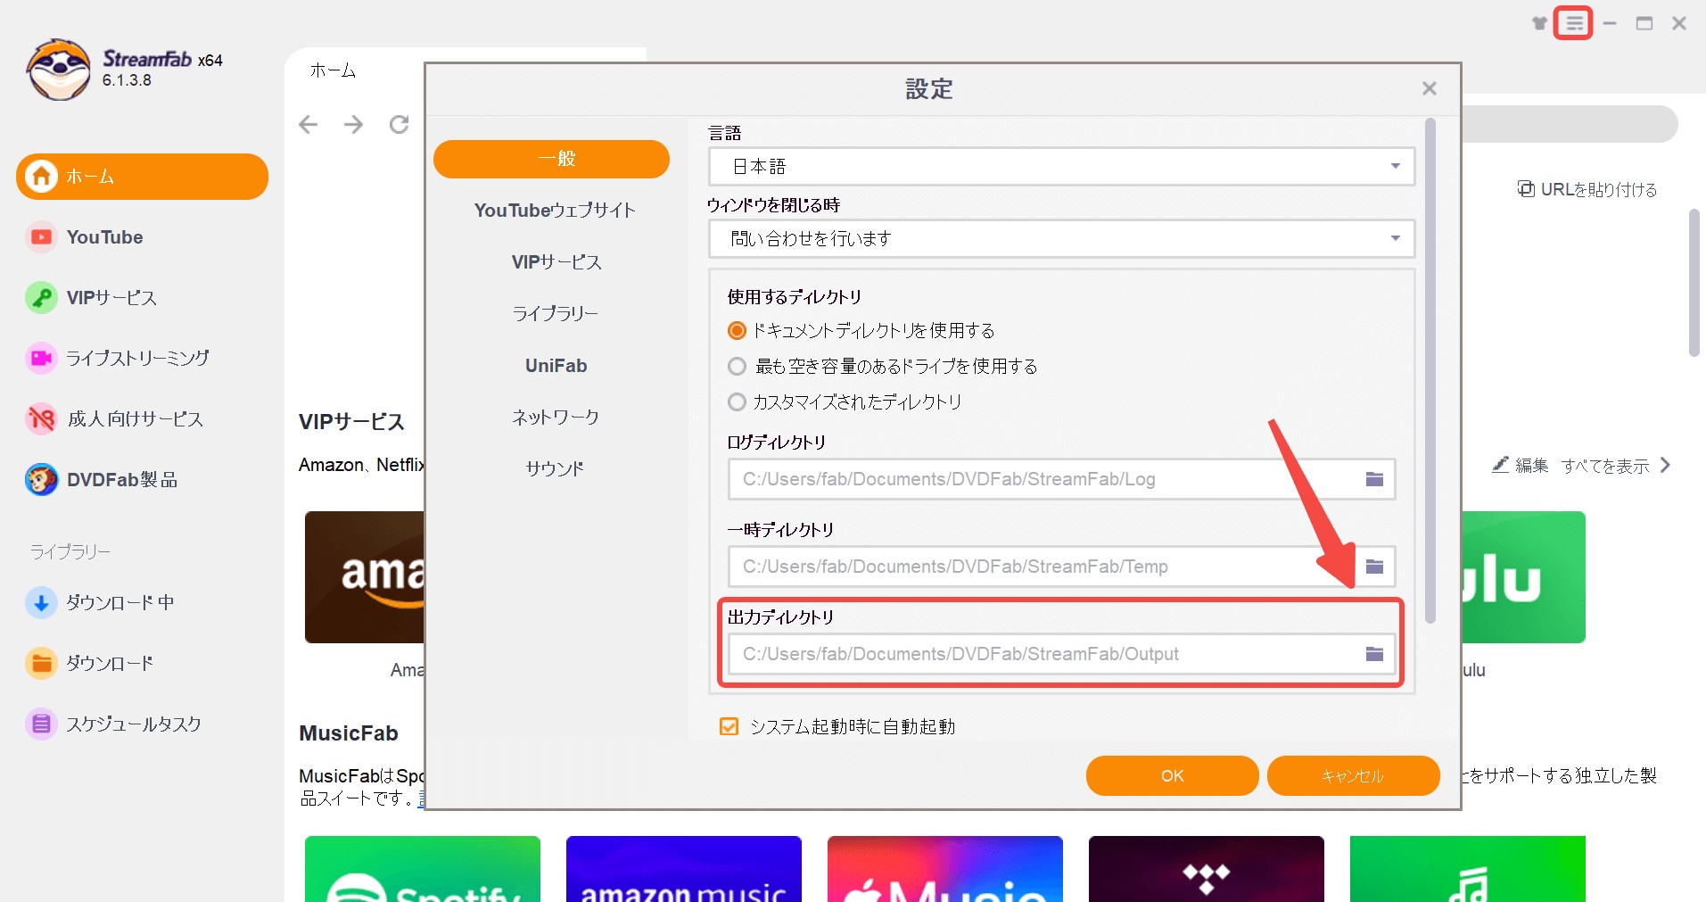The image size is (1706, 902).
Task: Go back with the left arrow
Action: pos(309,124)
